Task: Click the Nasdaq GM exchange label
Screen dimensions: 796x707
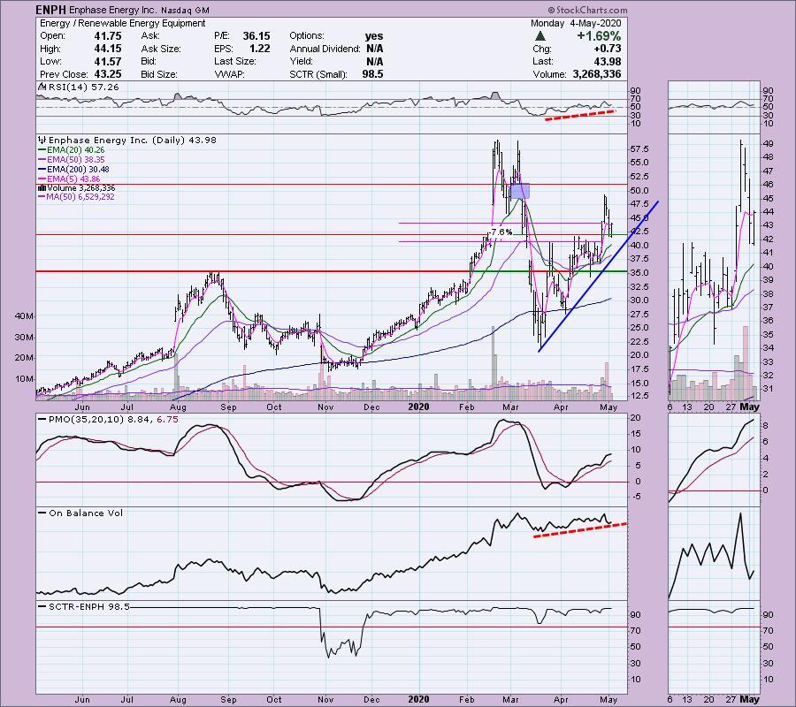Action: pyautogui.click(x=184, y=10)
